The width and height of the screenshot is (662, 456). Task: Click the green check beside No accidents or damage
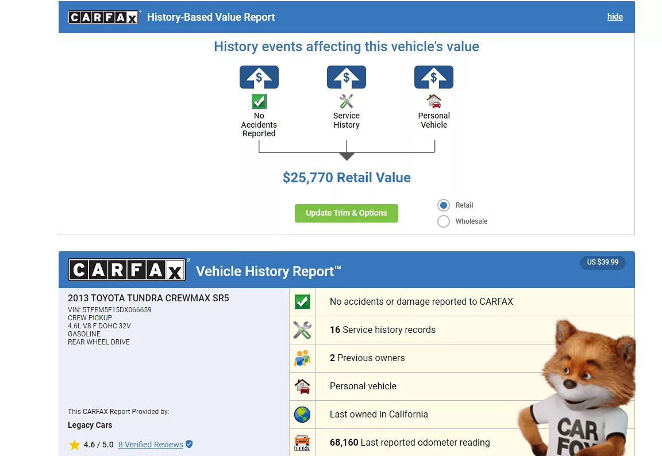click(x=302, y=302)
